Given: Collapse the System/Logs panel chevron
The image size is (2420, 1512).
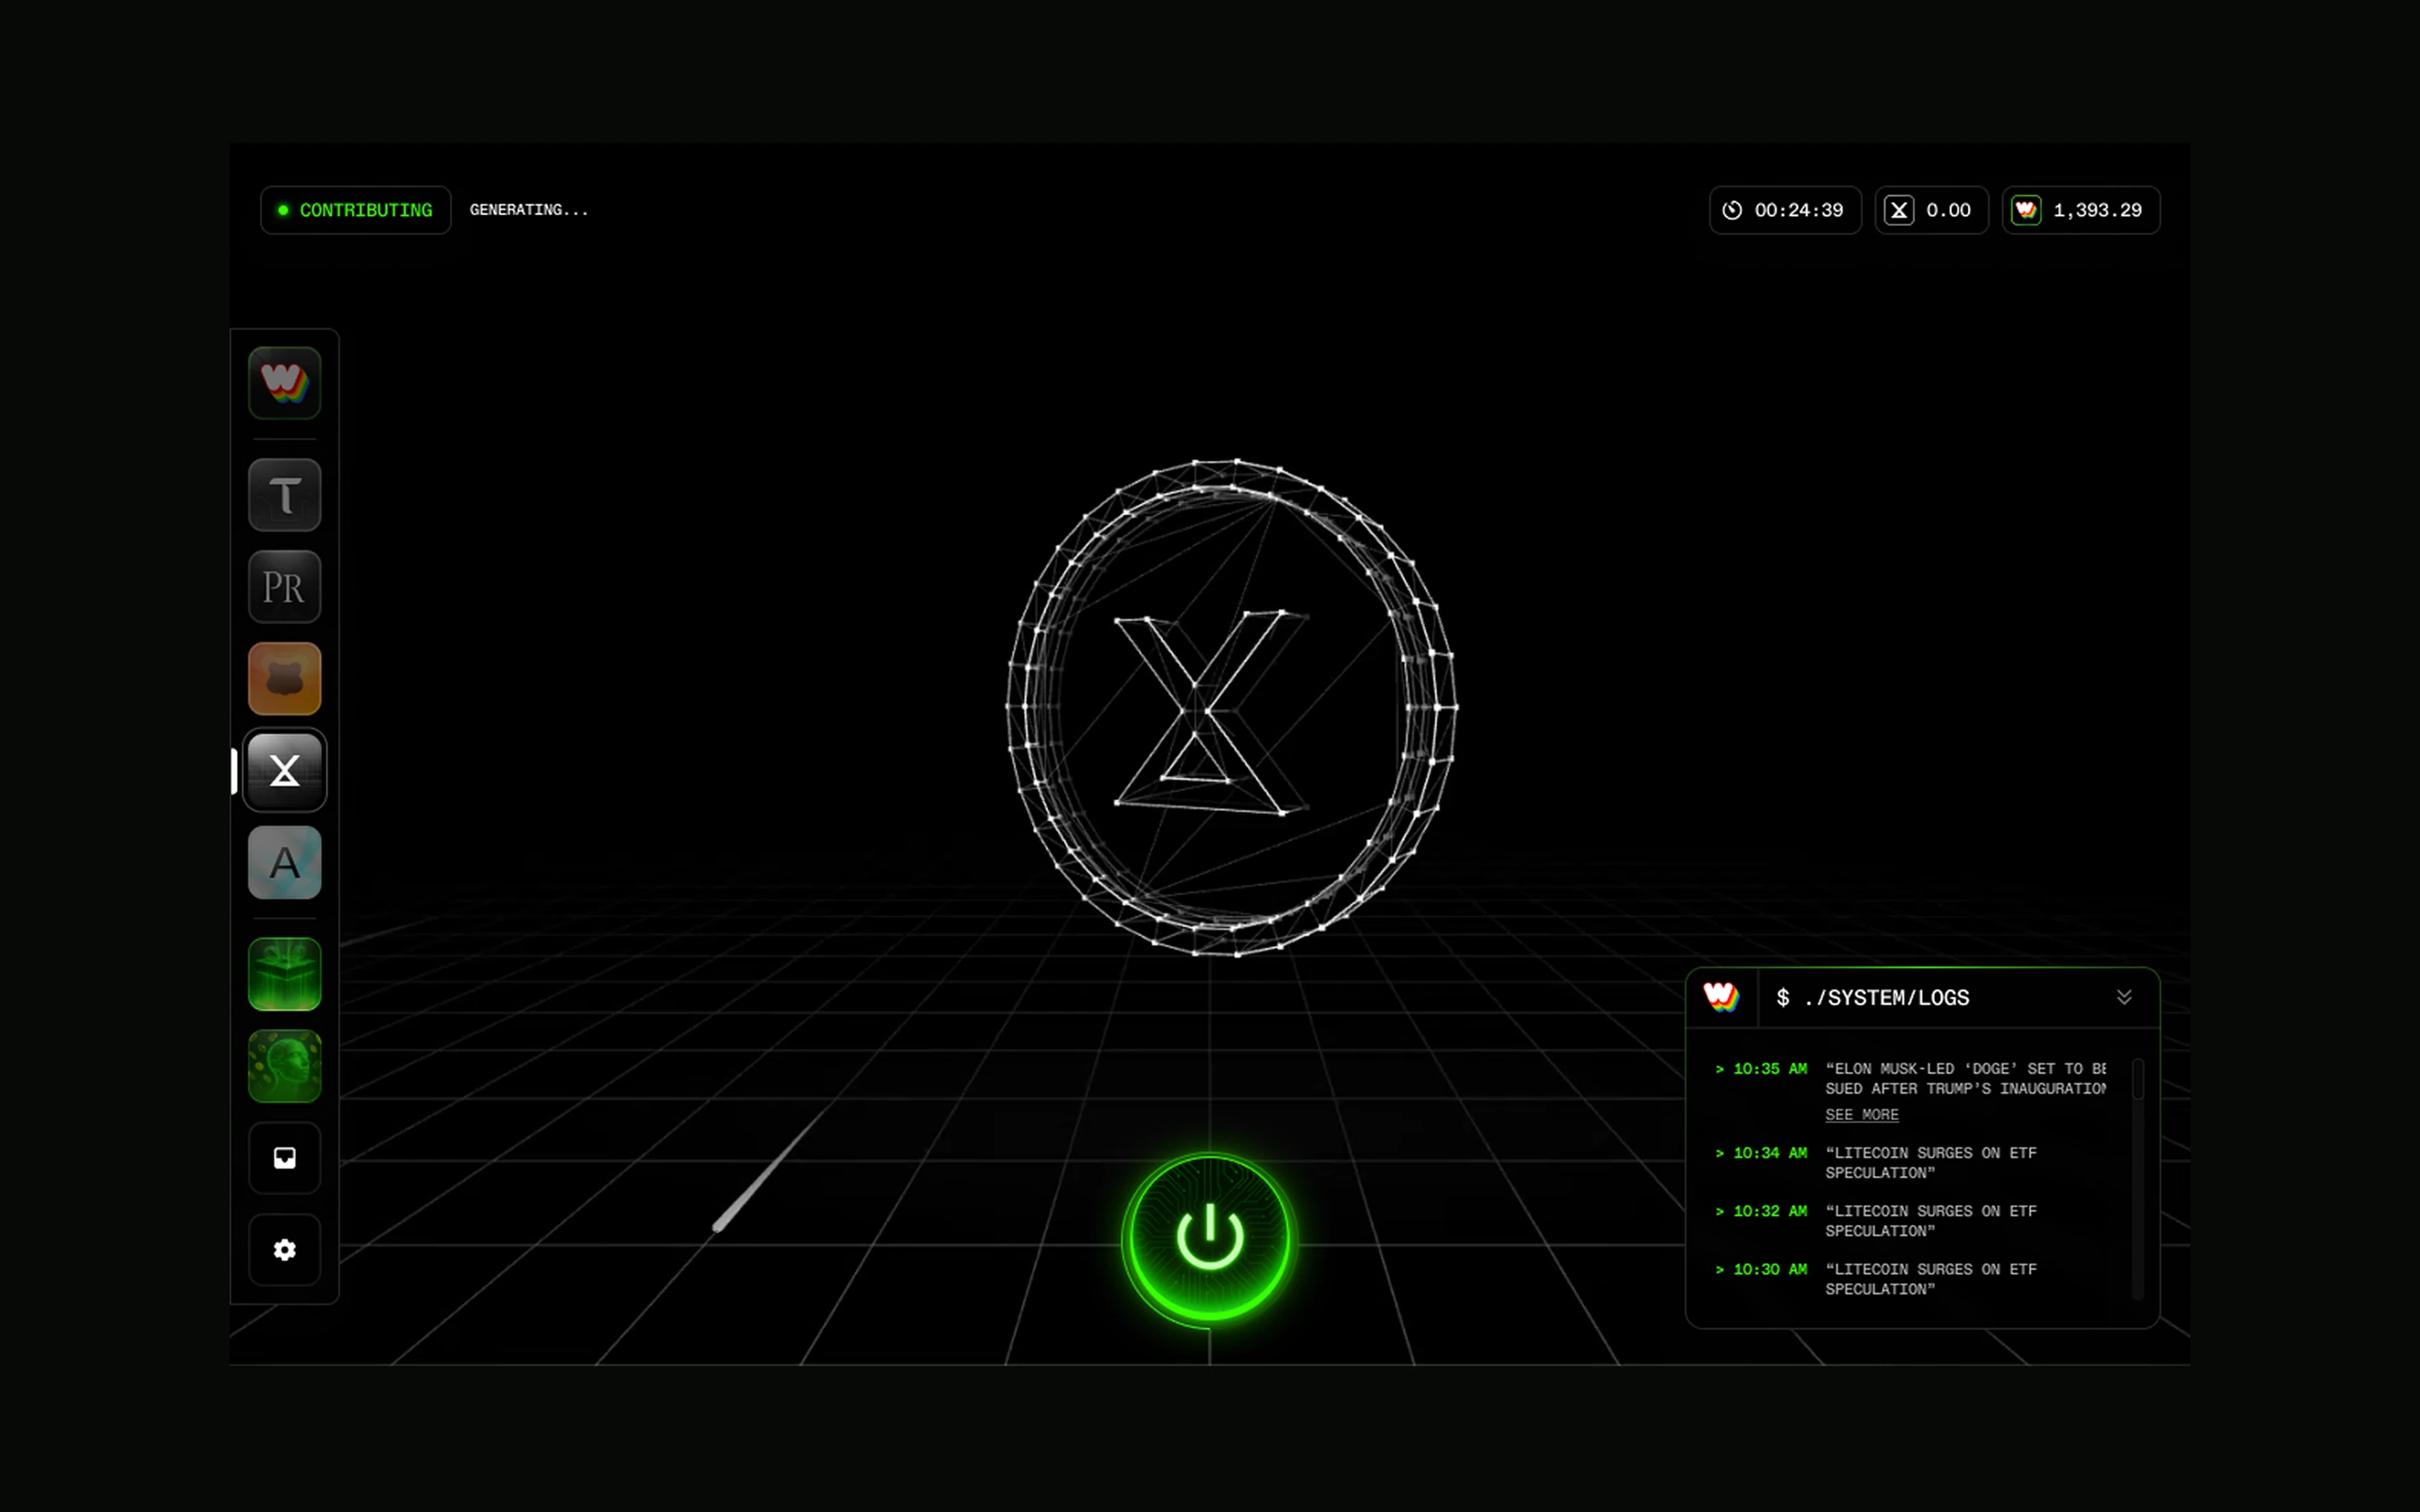Looking at the screenshot, I should [2124, 997].
